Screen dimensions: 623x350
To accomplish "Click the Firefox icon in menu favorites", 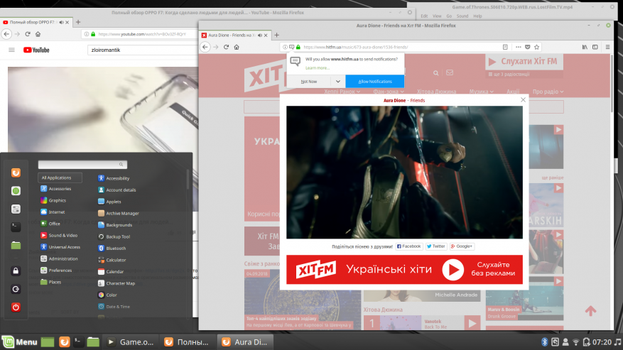I will coord(16,173).
